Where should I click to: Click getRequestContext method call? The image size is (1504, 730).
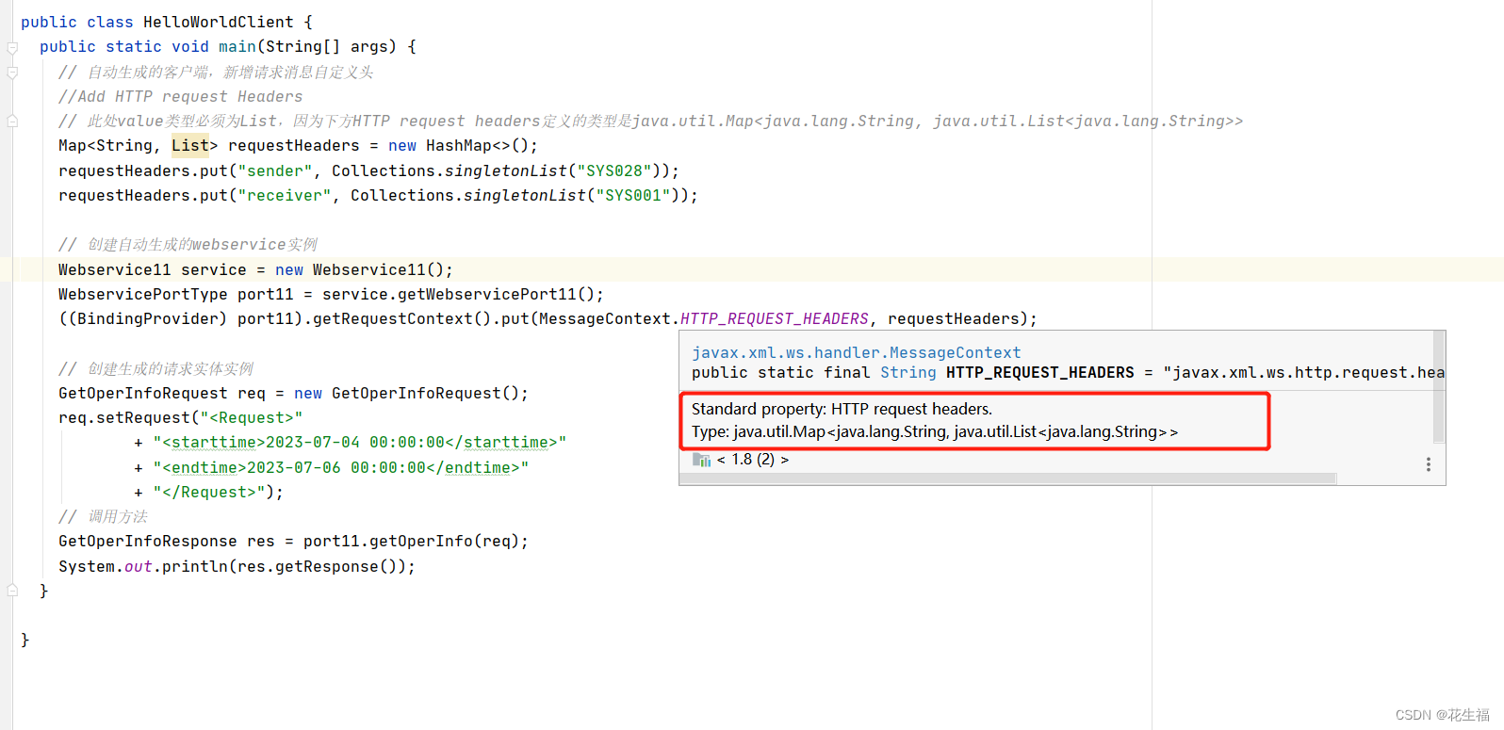[392, 318]
